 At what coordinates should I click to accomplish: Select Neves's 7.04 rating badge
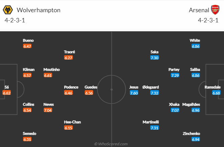tap(48, 110)
